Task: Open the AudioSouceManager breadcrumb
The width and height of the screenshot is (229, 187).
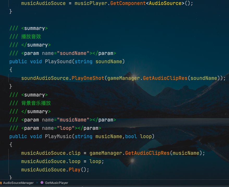Action: point(18,183)
